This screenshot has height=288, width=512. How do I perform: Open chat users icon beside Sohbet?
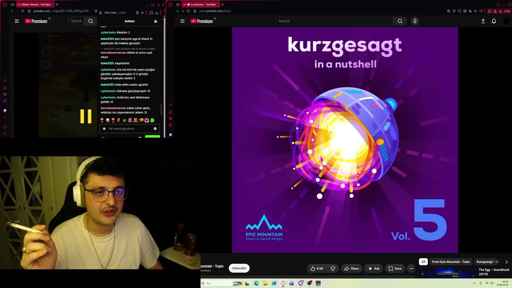[x=156, y=21]
